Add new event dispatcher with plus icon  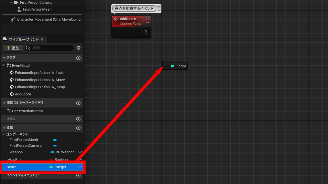point(78,175)
